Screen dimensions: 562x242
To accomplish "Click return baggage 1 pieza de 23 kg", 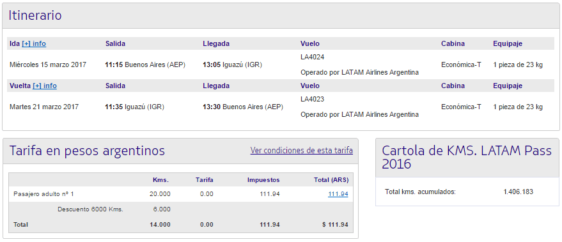I will pyautogui.click(x=518, y=107).
